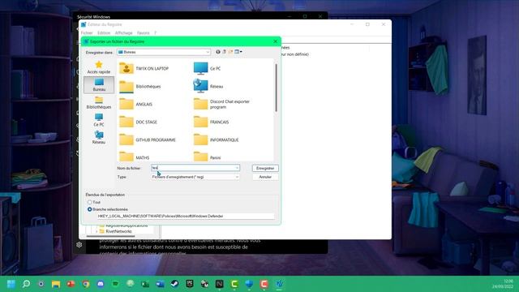519x292 pixels.
Task: Select the Bibliothèques folder in the file list
Action: 140,87
